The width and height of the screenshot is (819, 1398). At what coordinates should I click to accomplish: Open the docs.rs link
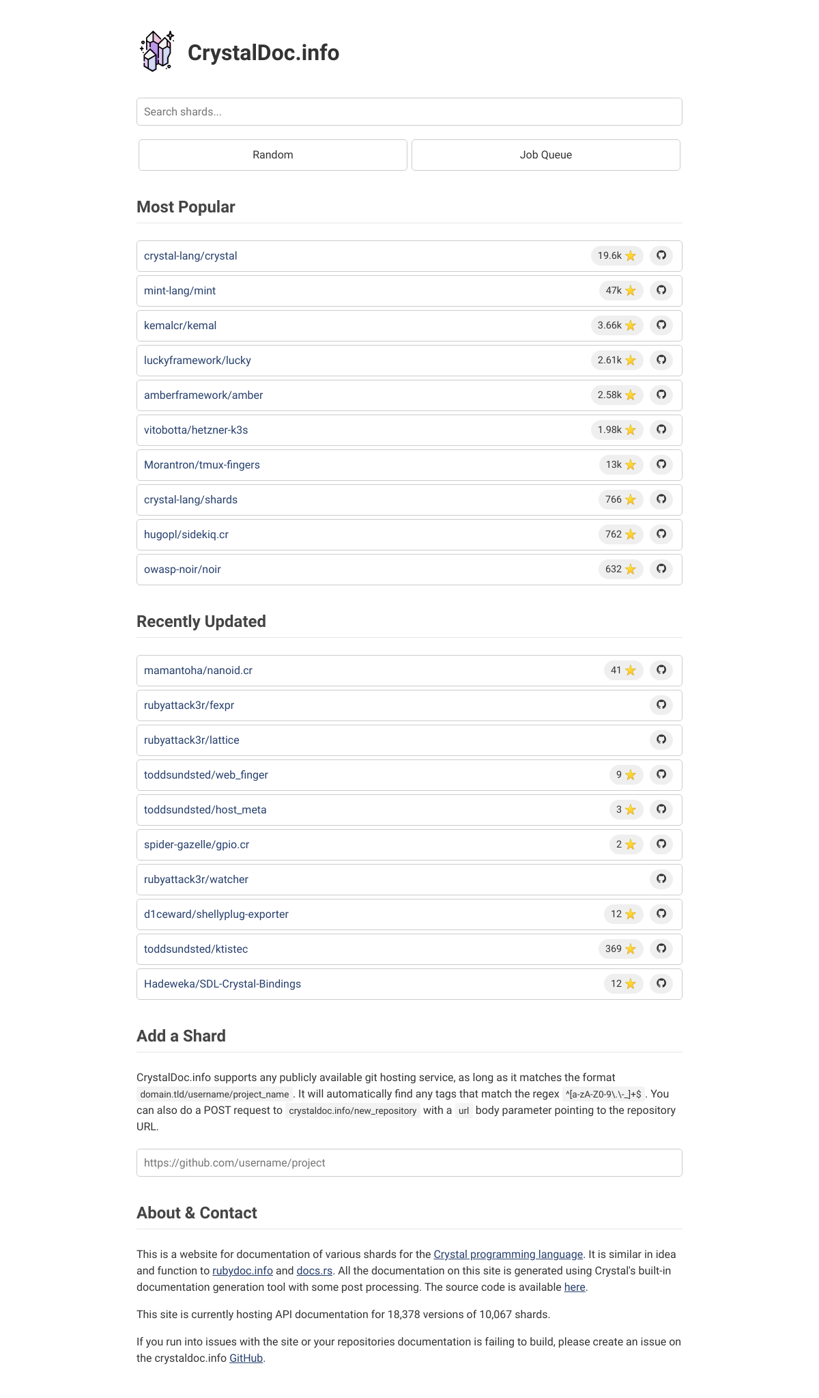(315, 1270)
